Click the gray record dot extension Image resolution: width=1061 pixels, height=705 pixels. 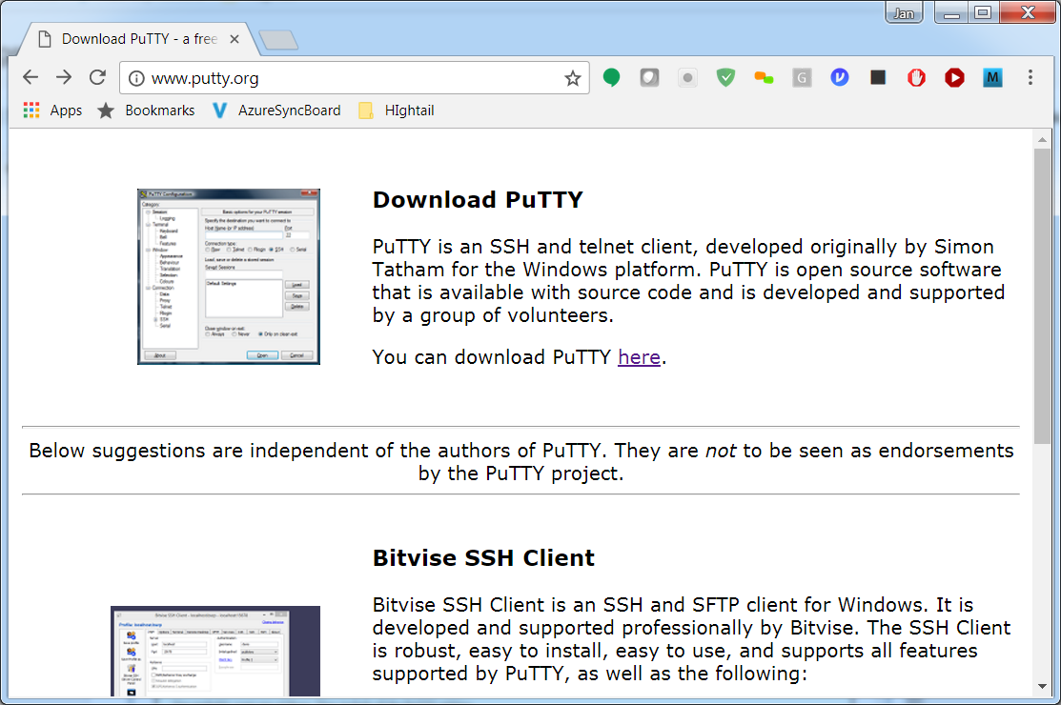click(687, 78)
